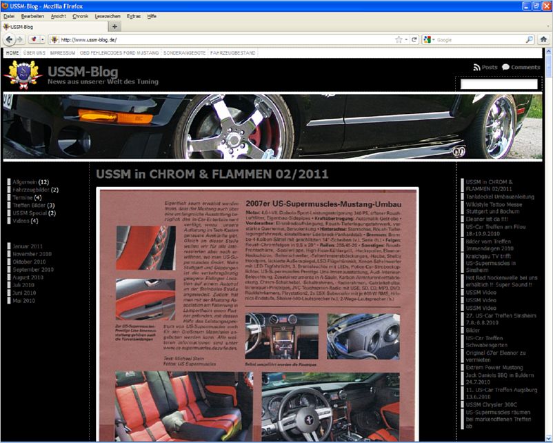Open the Ansicht menu
This screenshot has height=443, width=553.
pos(58,17)
